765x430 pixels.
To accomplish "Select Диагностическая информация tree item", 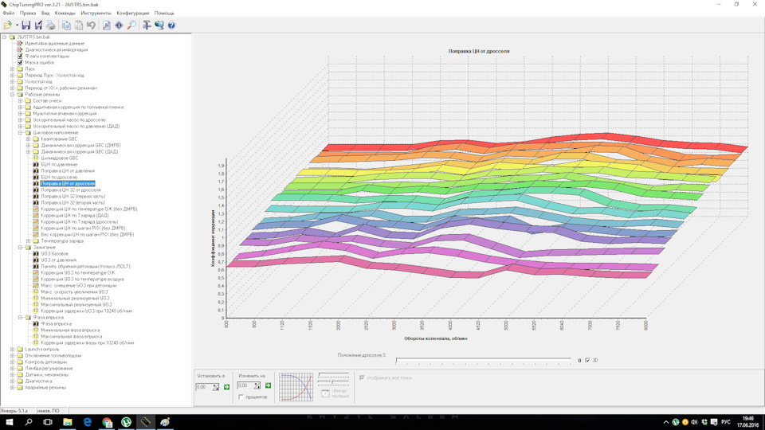I will [x=57, y=49].
